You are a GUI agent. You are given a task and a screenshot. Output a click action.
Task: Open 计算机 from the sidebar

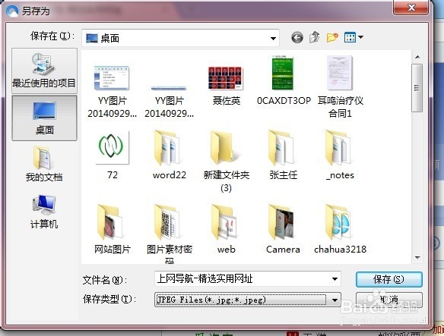(x=44, y=212)
